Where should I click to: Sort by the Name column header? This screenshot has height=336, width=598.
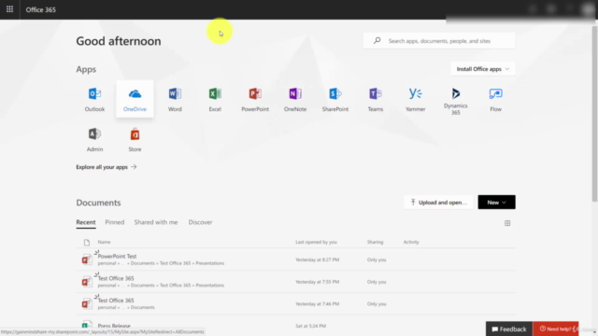(x=104, y=242)
